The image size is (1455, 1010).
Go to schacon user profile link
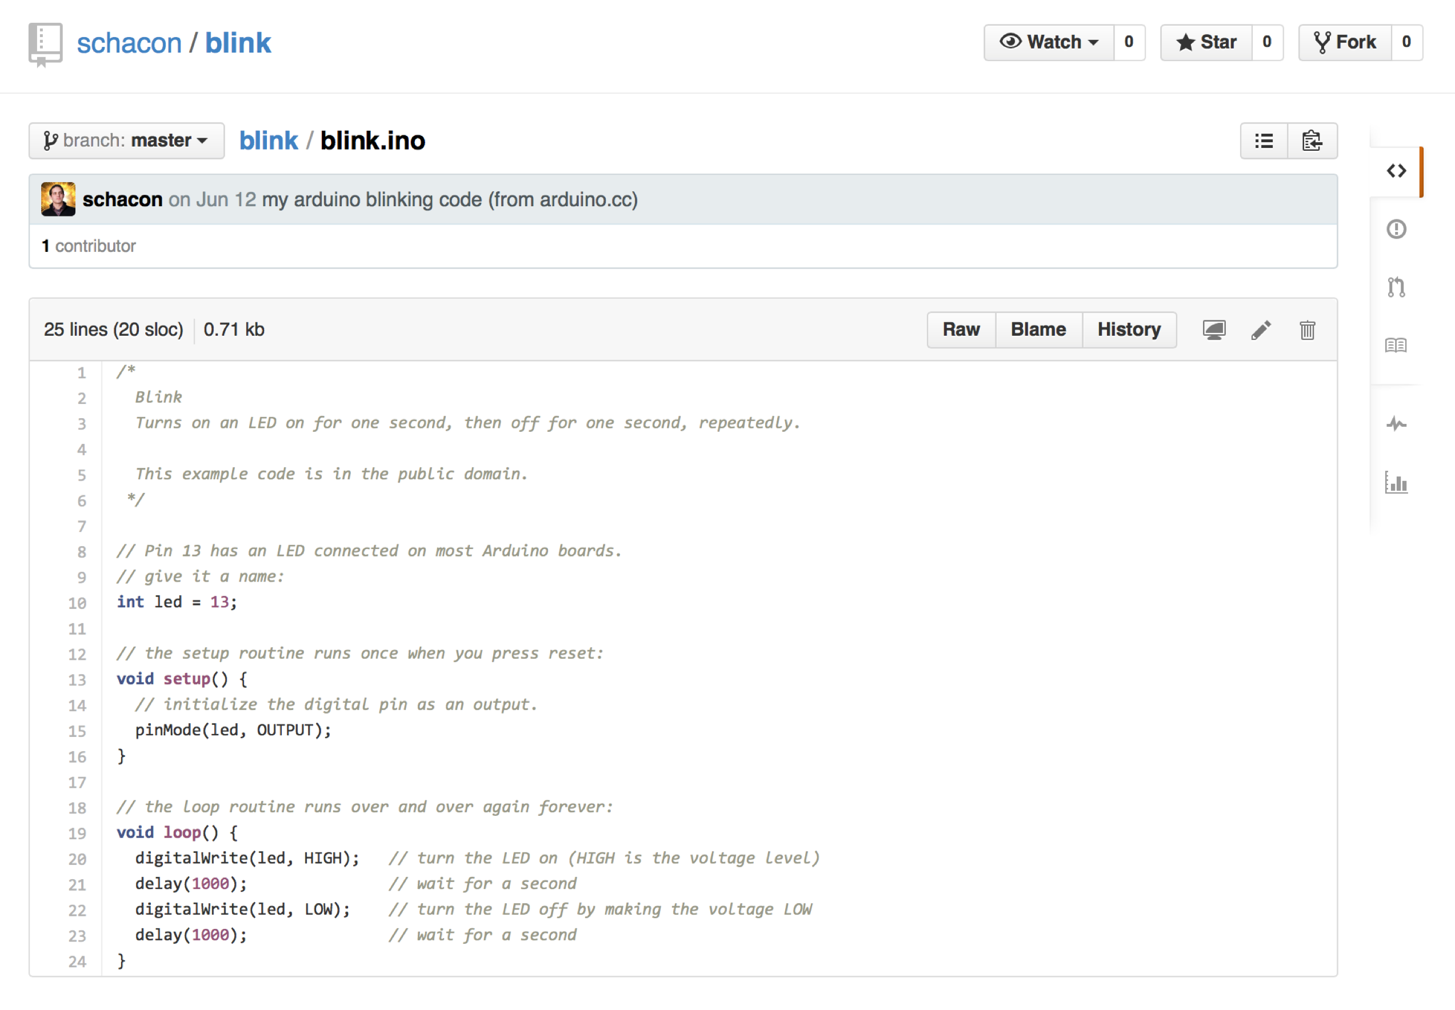click(x=129, y=43)
